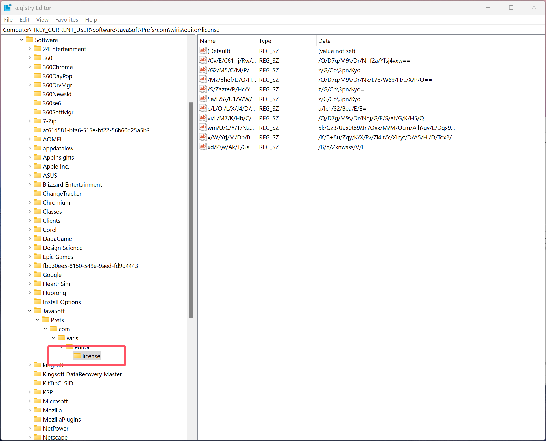This screenshot has height=441, width=546.
Task: Expand the Microsoft key
Action: tap(30, 401)
